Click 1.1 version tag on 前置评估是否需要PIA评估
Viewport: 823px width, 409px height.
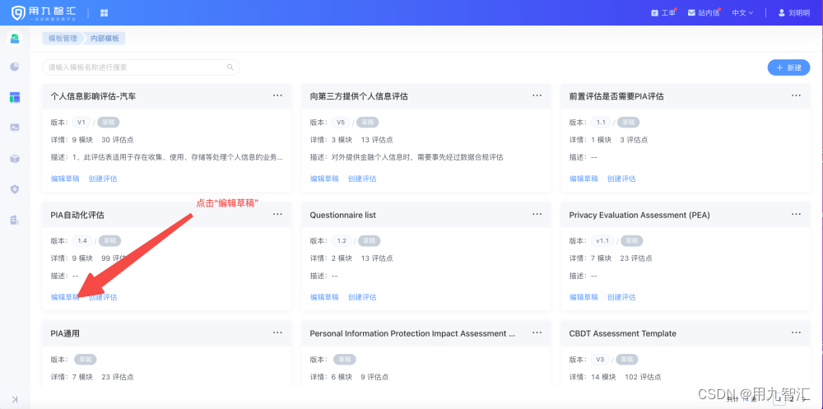pos(601,123)
